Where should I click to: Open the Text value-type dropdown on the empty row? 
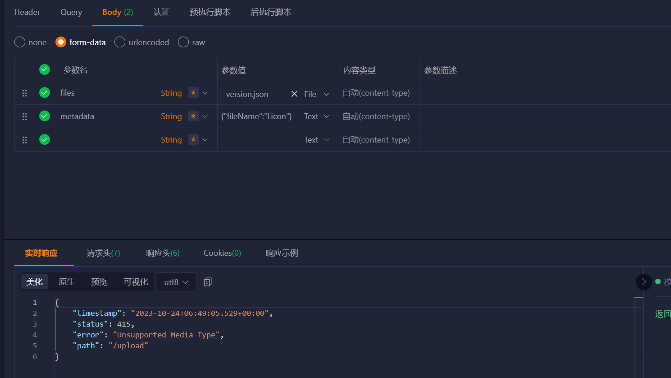point(317,140)
